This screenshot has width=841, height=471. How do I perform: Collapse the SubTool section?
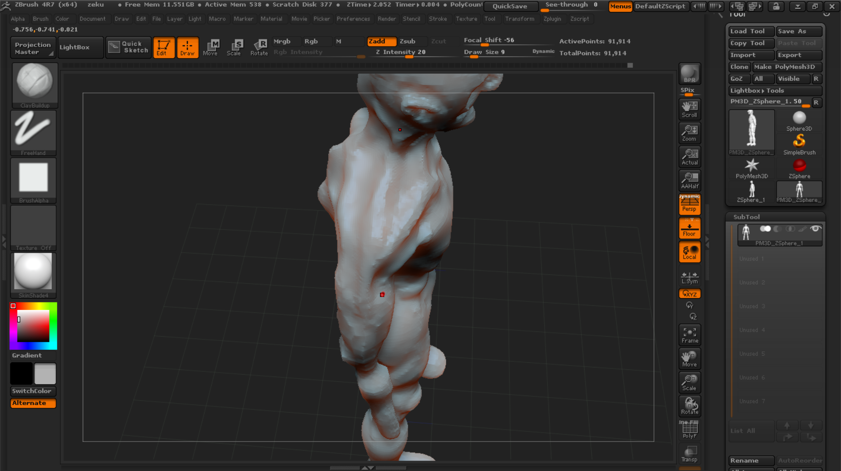[x=746, y=217]
